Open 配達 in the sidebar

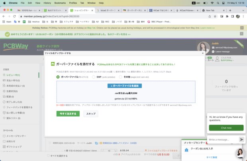10,97
